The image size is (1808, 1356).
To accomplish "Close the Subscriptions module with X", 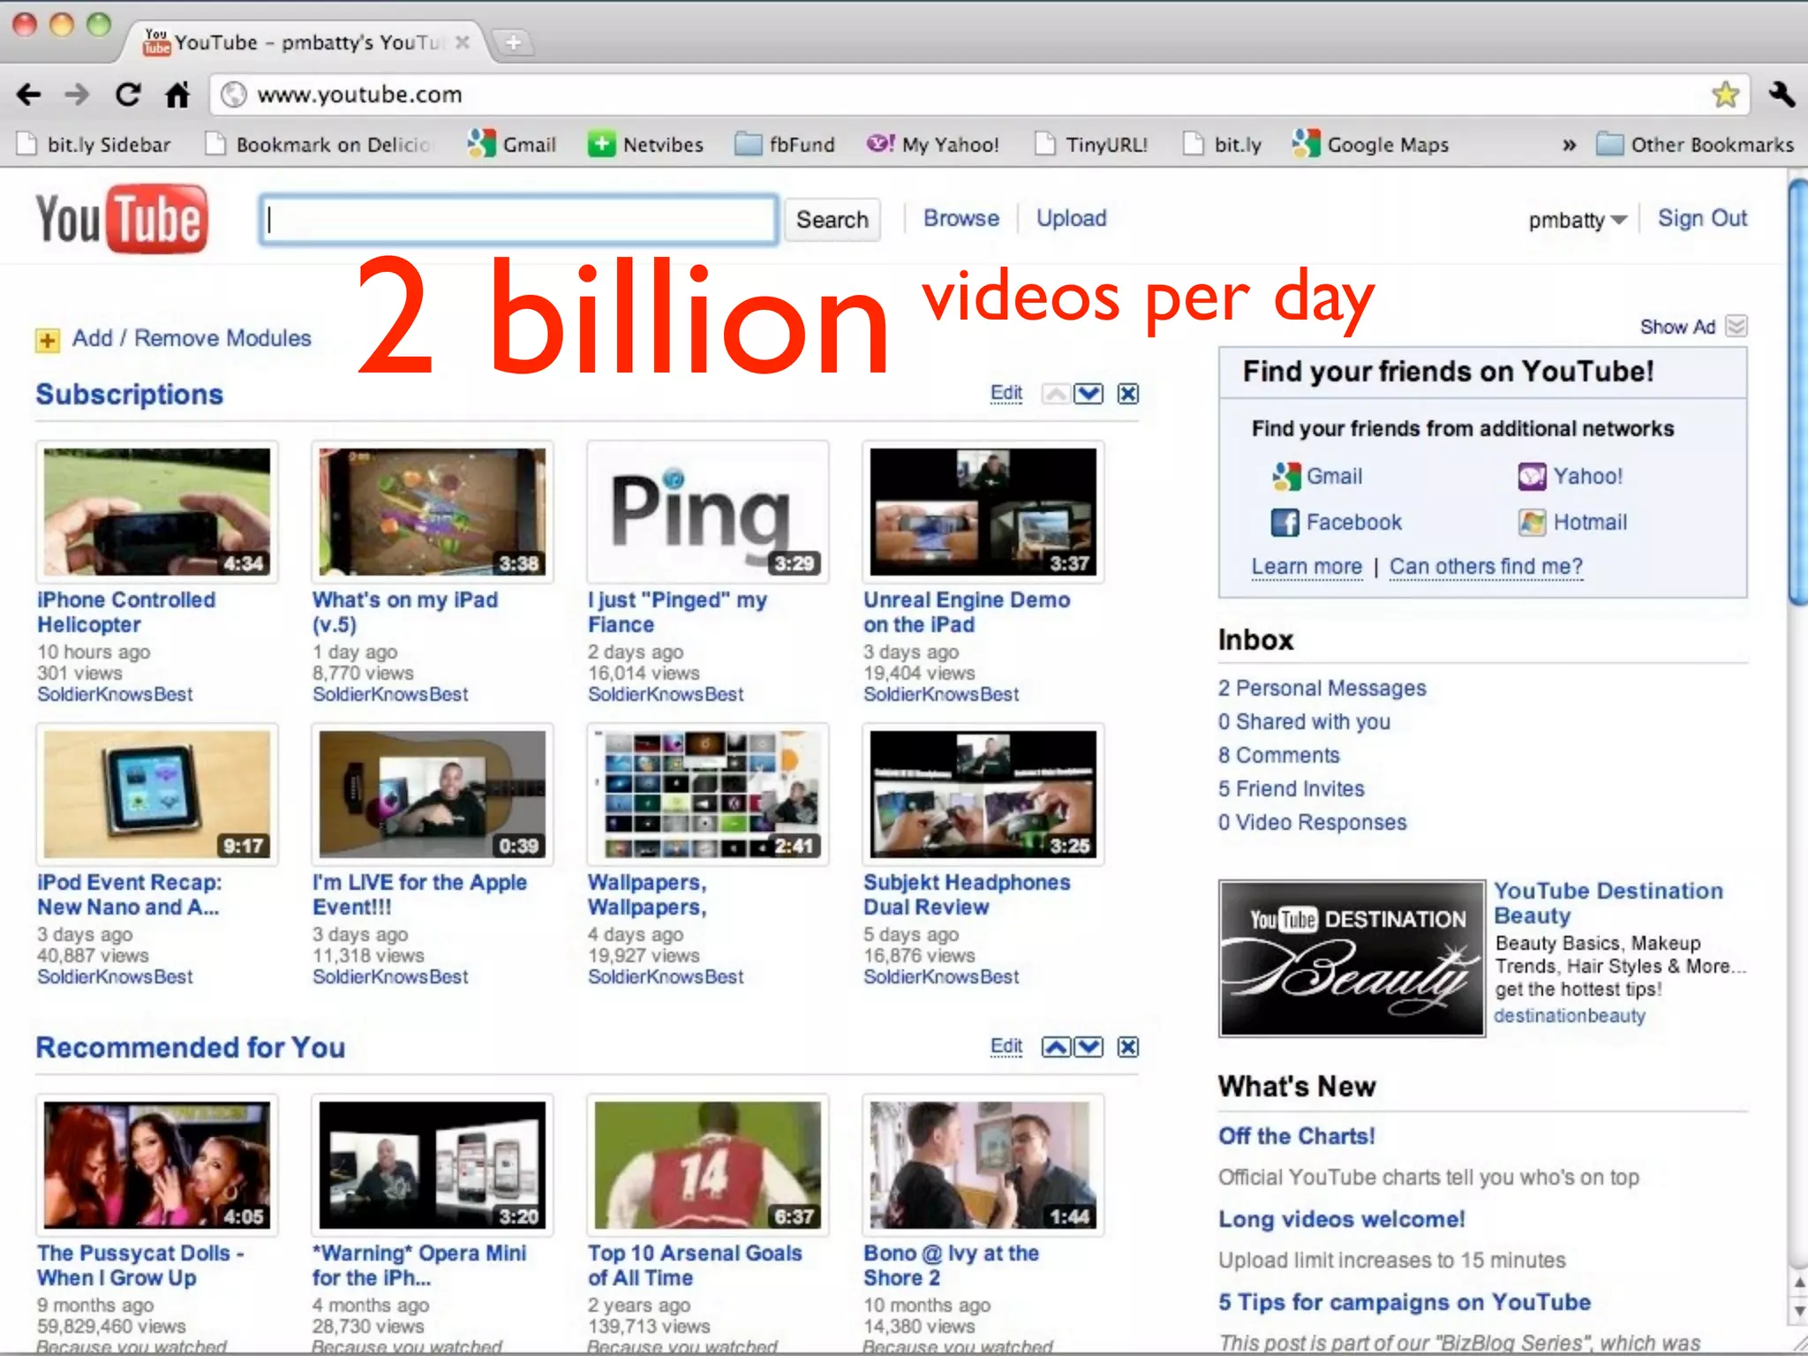I will click(1128, 394).
